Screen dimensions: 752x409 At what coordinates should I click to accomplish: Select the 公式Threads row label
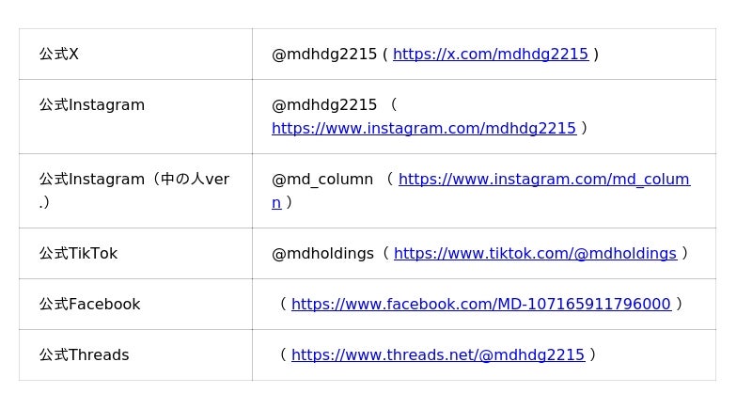pos(84,355)
